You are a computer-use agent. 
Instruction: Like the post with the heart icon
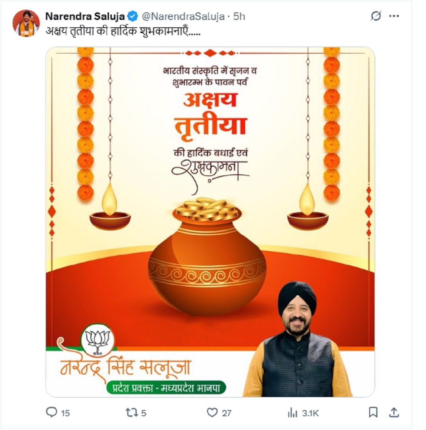(x=212, y=412)
